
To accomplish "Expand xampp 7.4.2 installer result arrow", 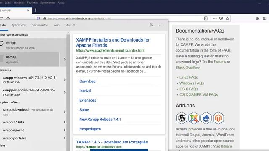I will 64,92.
